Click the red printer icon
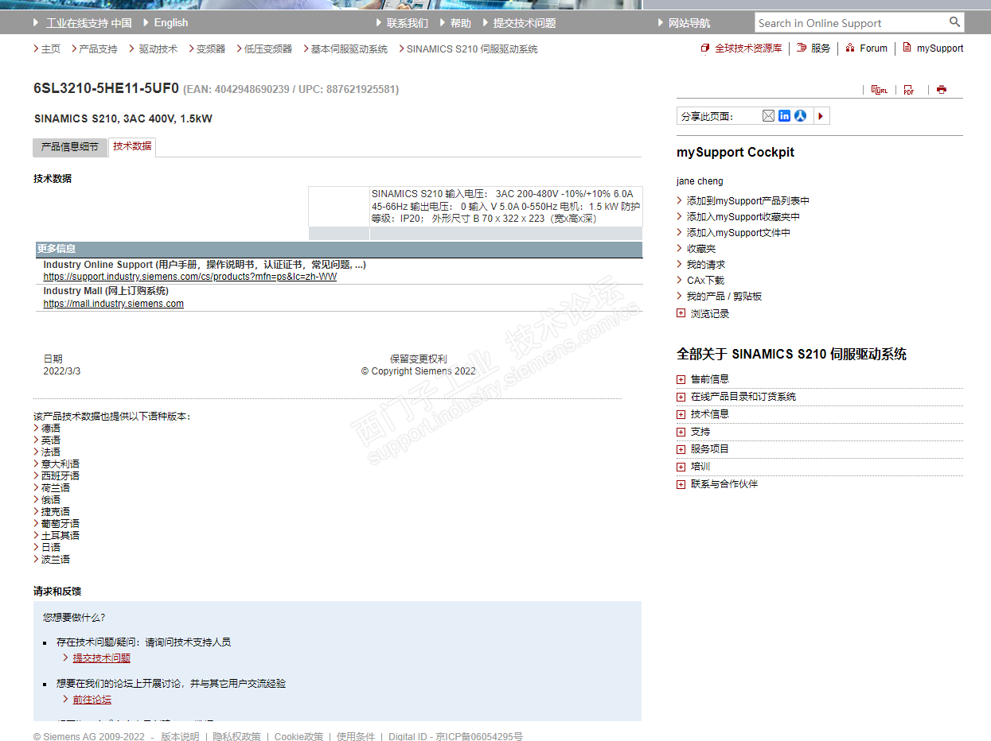991x741 pixels. click(x=942, y=90)
